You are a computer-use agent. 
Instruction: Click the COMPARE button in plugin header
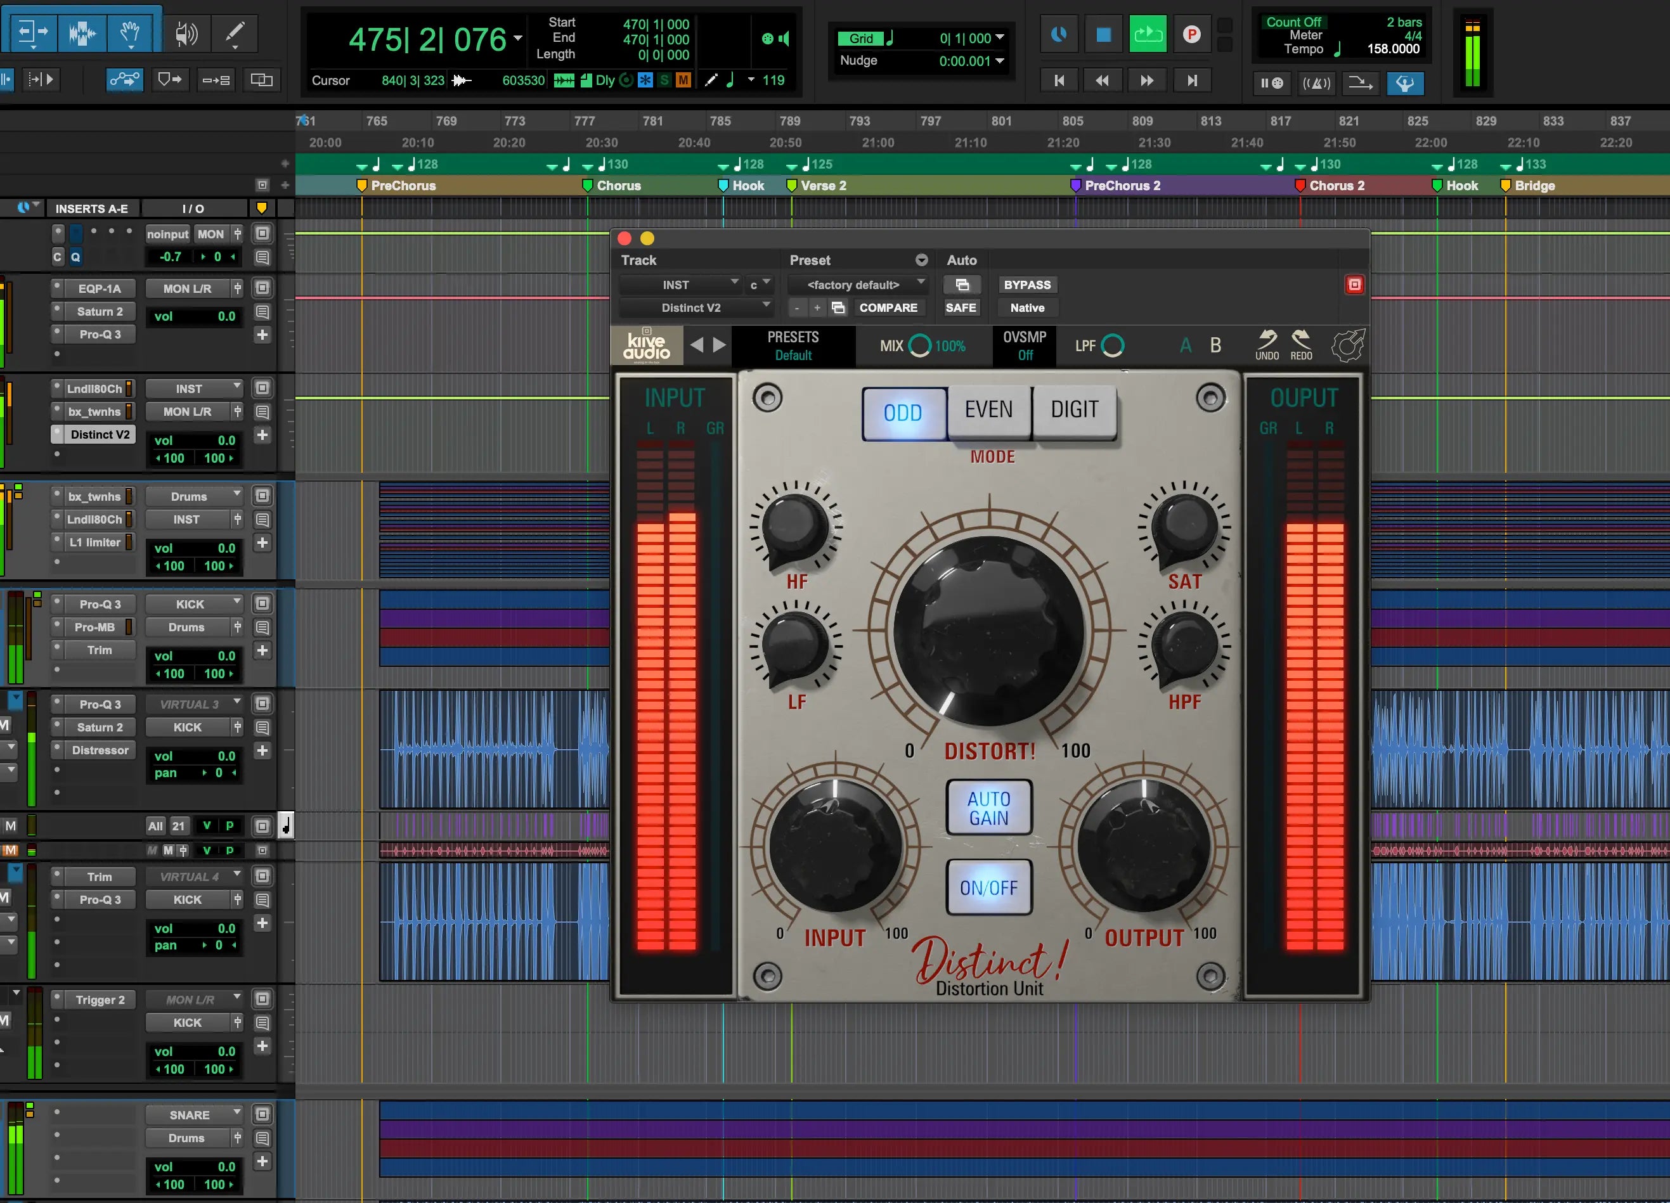(889, 308)
